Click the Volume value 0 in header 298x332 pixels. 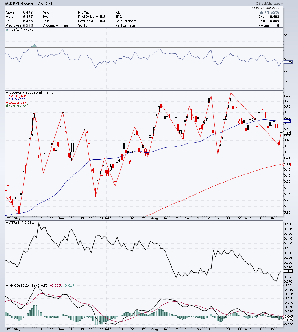coord(278,25)
